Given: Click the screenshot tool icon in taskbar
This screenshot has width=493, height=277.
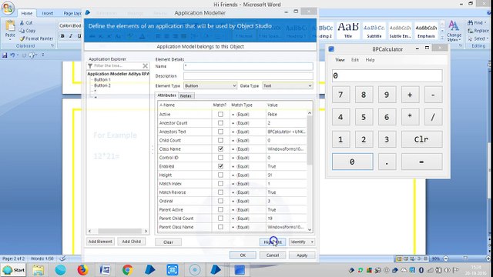Looking at the screenshot, I should coord(173,270).
